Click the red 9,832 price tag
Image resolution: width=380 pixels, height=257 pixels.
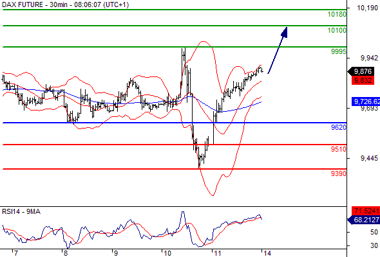tap(363, 80)
